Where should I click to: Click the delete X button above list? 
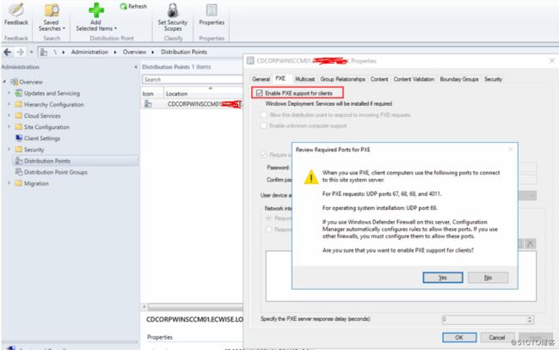point(531,243)
